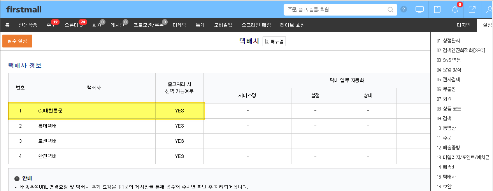
Task: Open the notification bell icon
Action: coord(455,9)
